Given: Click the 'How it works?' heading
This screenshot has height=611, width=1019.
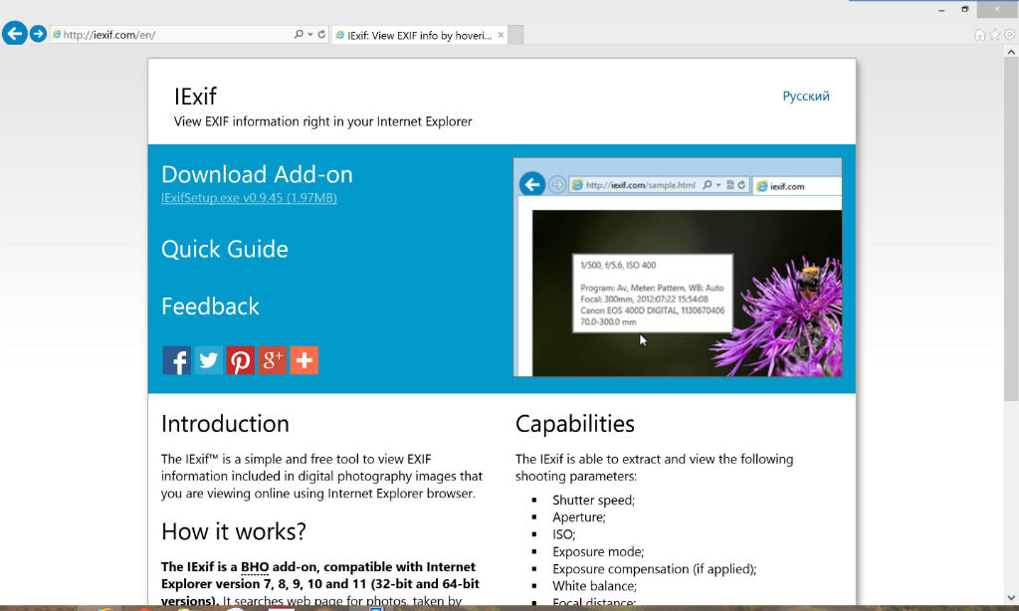Looking at the screenshot, I should click(233, 531).
